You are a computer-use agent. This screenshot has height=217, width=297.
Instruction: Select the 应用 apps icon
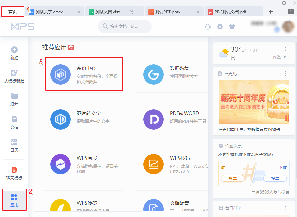14,197
